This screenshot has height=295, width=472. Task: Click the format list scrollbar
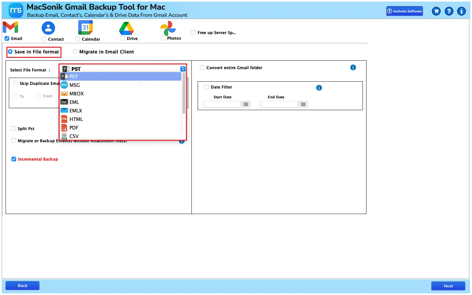coord(184,93)
